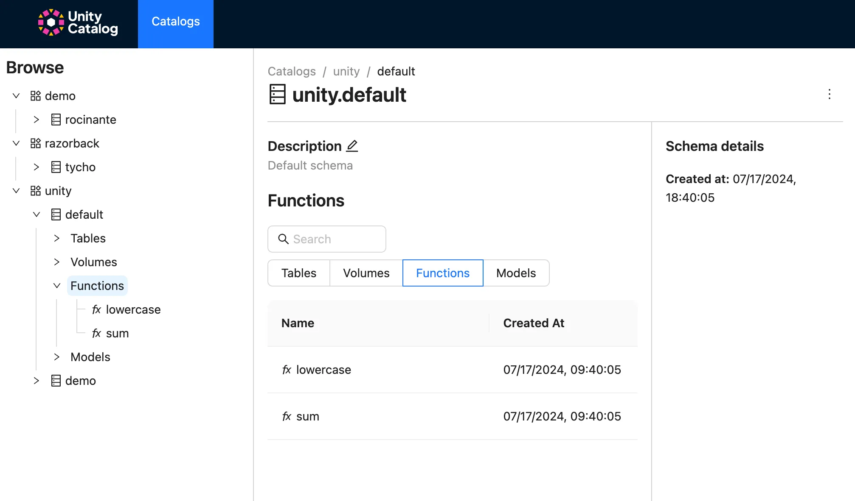Click the catalog icon beside razorback
The height and width of the screenshot is (501, 855).
(x=36, y=143)
